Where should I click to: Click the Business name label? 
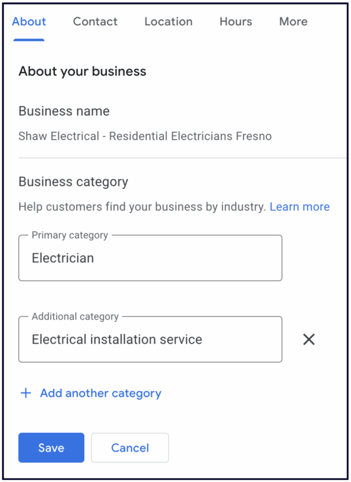point(64,111)
